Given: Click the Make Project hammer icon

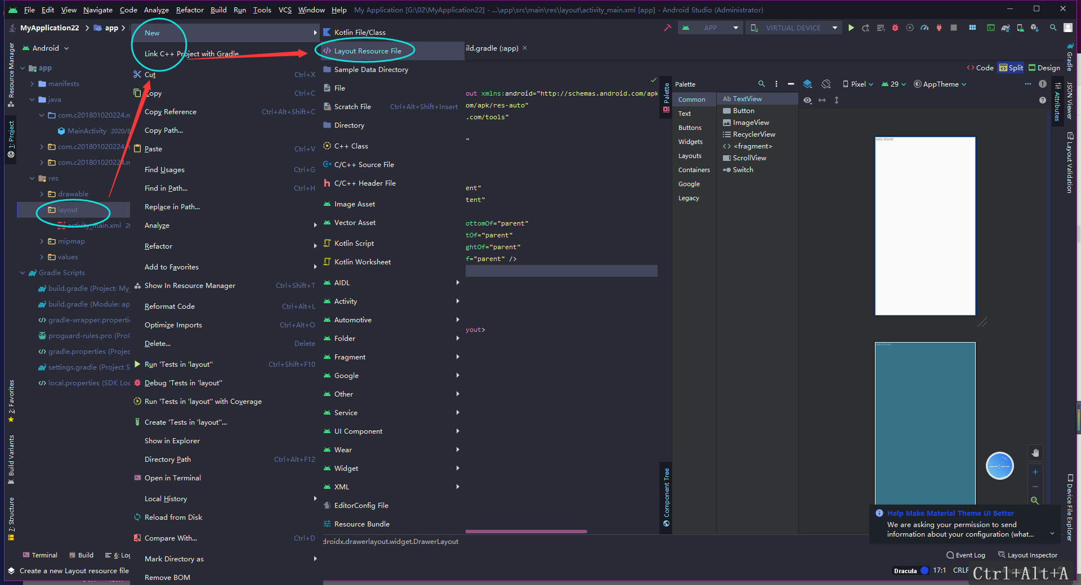Looking at the screenshot, I should [x=668, y=28].
